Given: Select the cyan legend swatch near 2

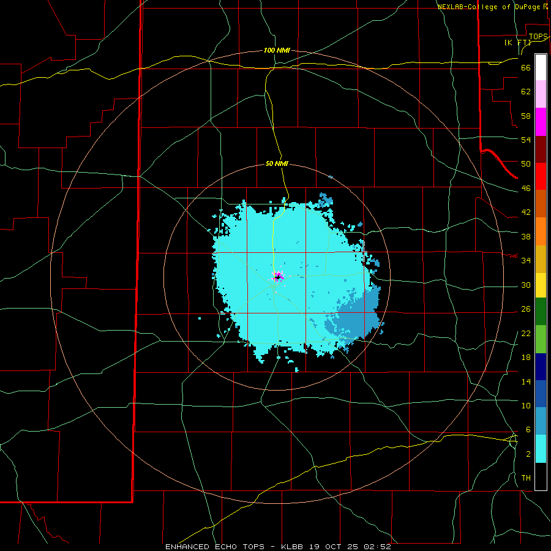Looking at the screenshot, I should tap(541, 449).
